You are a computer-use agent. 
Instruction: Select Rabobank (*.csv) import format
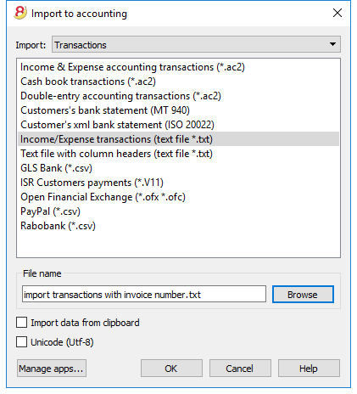(x=178, y=226)
